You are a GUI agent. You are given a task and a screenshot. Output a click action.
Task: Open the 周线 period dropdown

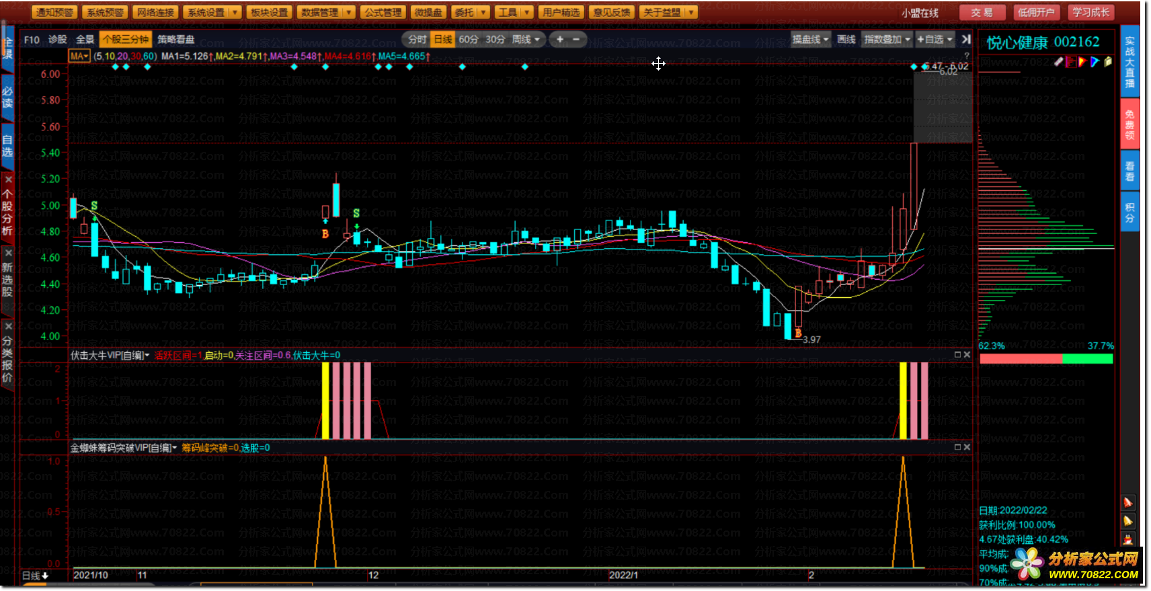(526, 40)
